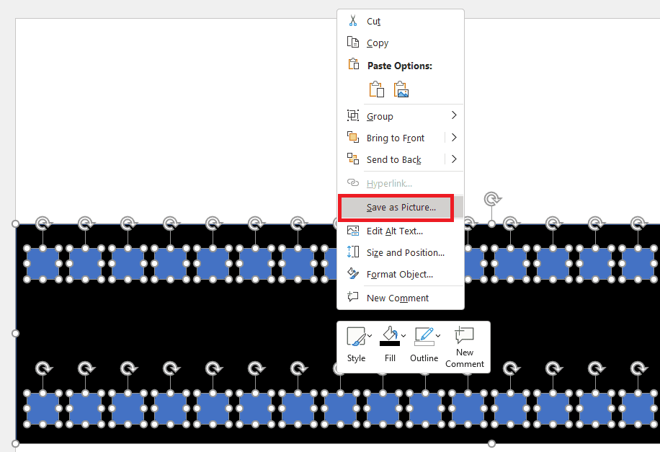Click the left-middle resize handle of black rectangle
Image resolution: width=660 pixels, height=452 pixels.
tap(16, 333)
